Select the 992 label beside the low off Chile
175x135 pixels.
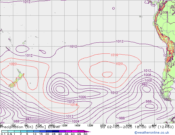point(145,84)
